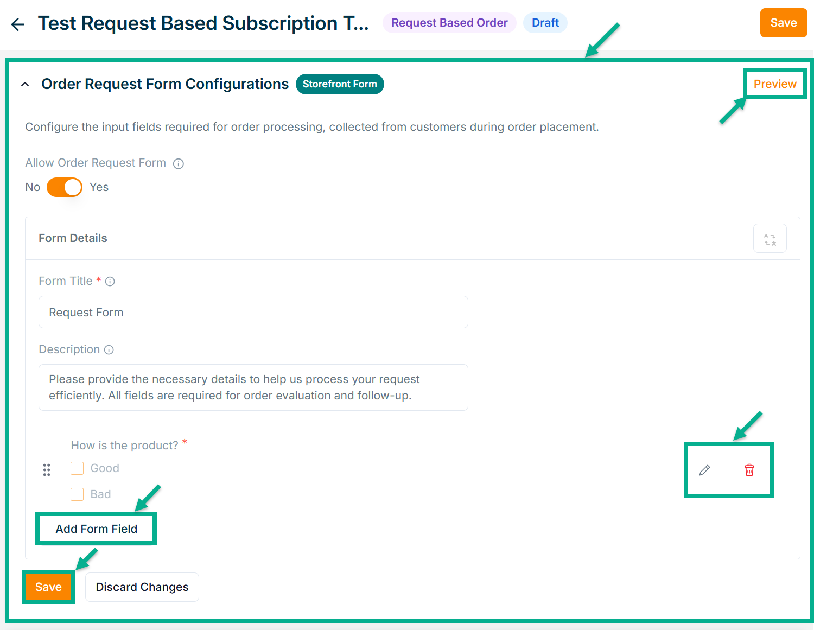Viewport: 814px width, 630px height.
Task: Click the orange Save button at top right
Action: (x=783, y=23)
